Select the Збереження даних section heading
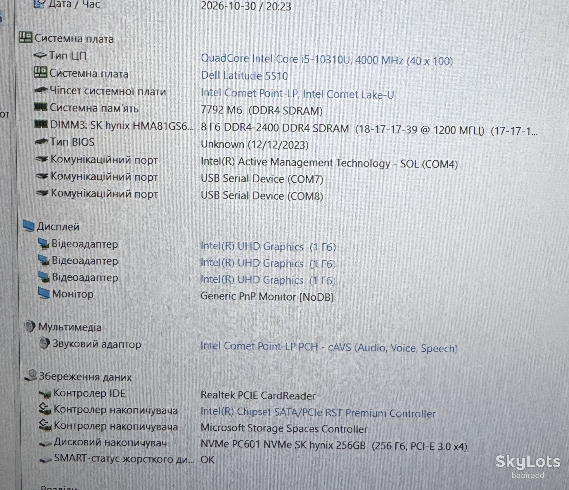Image resolution: width=569 pixels, height=490 pixels. (x=85, y=376)
